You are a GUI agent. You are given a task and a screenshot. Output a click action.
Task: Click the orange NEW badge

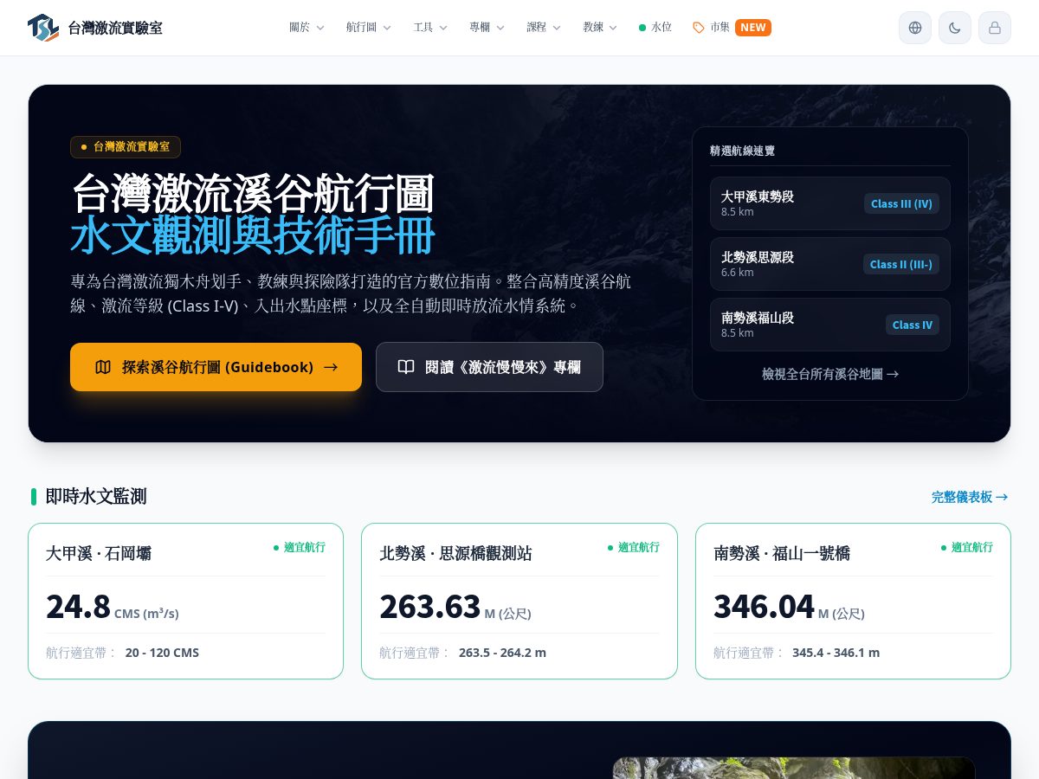(753, 28)
